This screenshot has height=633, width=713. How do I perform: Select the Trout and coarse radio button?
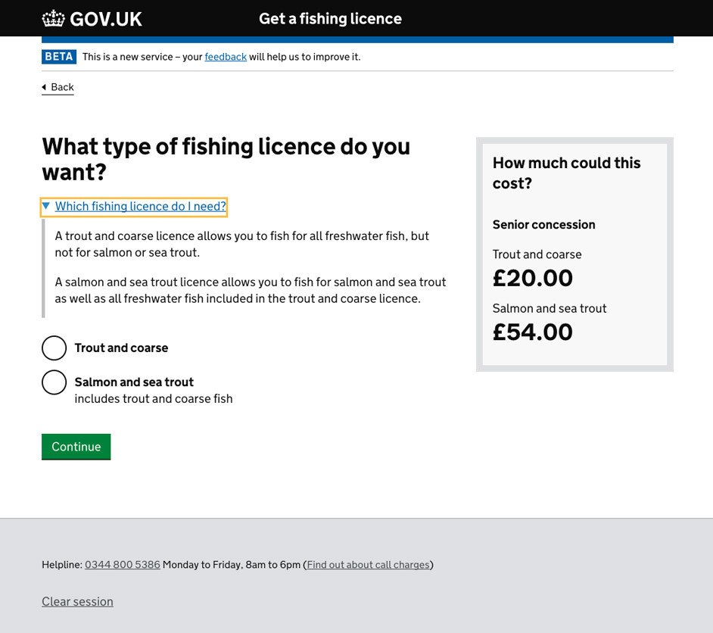tap(54, 348)
